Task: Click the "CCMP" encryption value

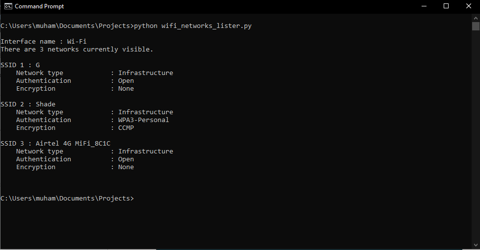Action: tap(126, 128)
